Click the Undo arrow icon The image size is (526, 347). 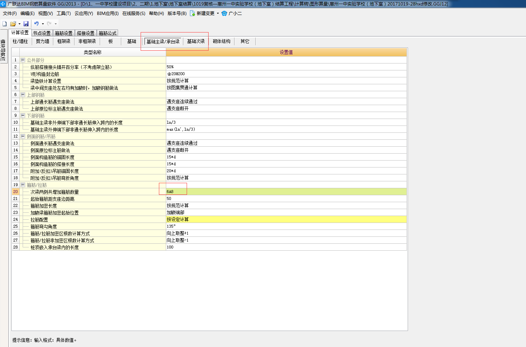click(37, 23)
